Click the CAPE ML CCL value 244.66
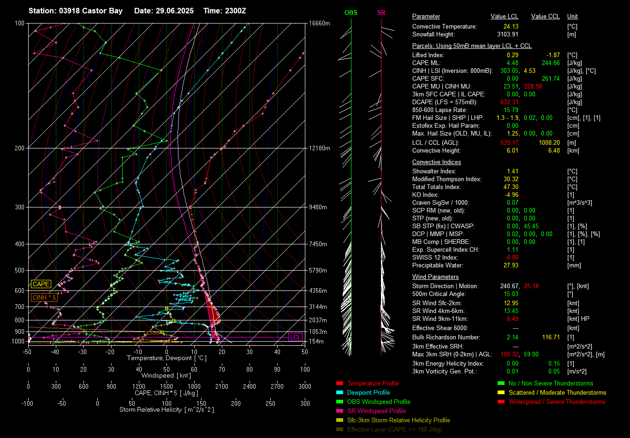Screen dimensions: 630x438 point(551,63)
